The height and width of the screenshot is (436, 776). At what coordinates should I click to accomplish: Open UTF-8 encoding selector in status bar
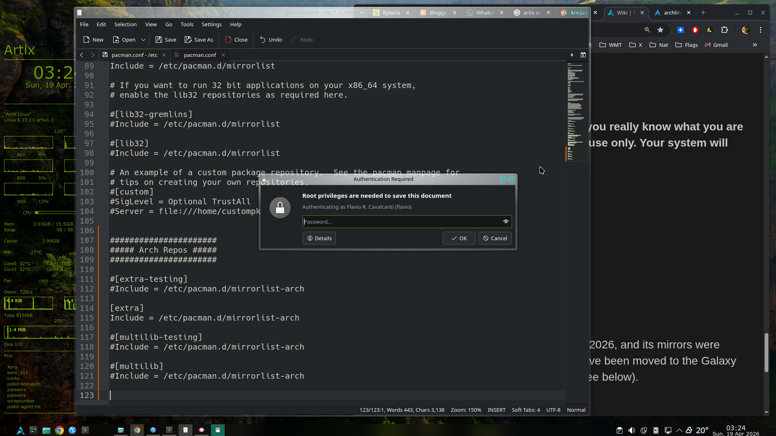point(553,410)
